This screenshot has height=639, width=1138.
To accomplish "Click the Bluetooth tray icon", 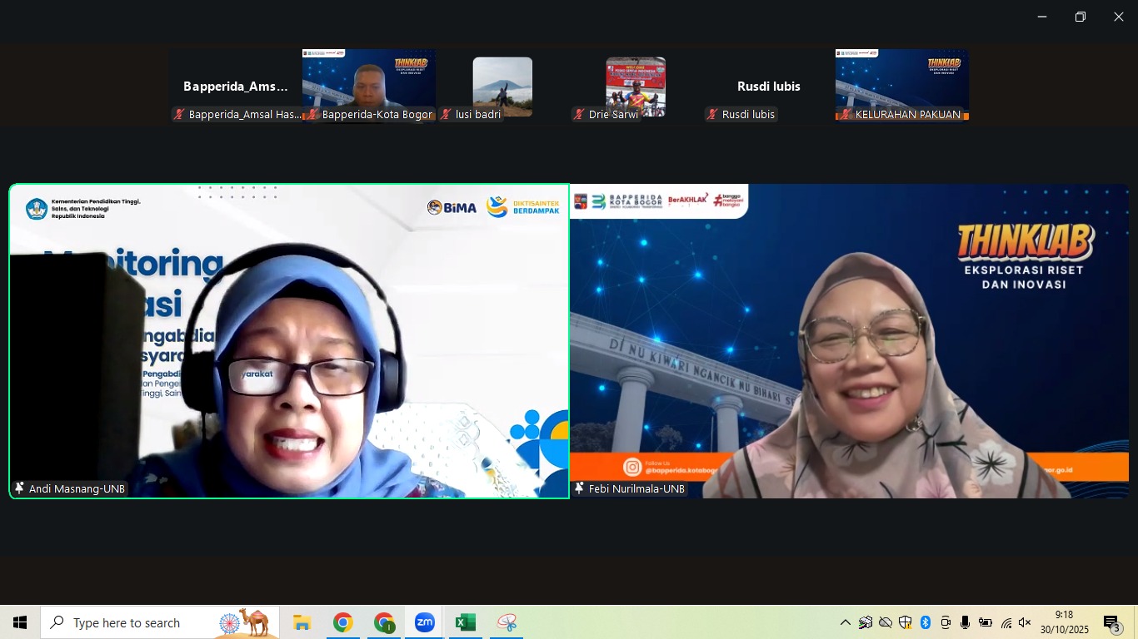I will coord(925,622).
